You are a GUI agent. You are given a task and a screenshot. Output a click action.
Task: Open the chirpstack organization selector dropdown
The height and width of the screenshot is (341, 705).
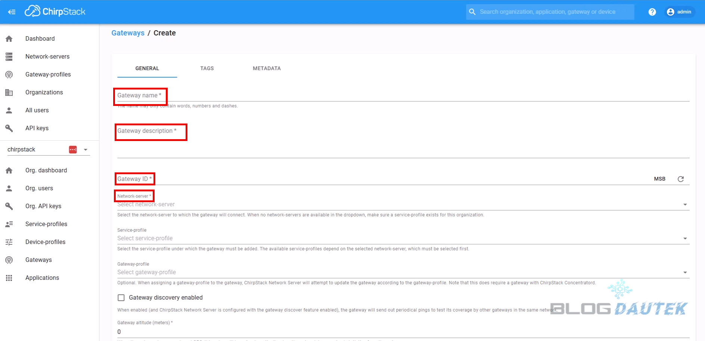click(86, 150)
